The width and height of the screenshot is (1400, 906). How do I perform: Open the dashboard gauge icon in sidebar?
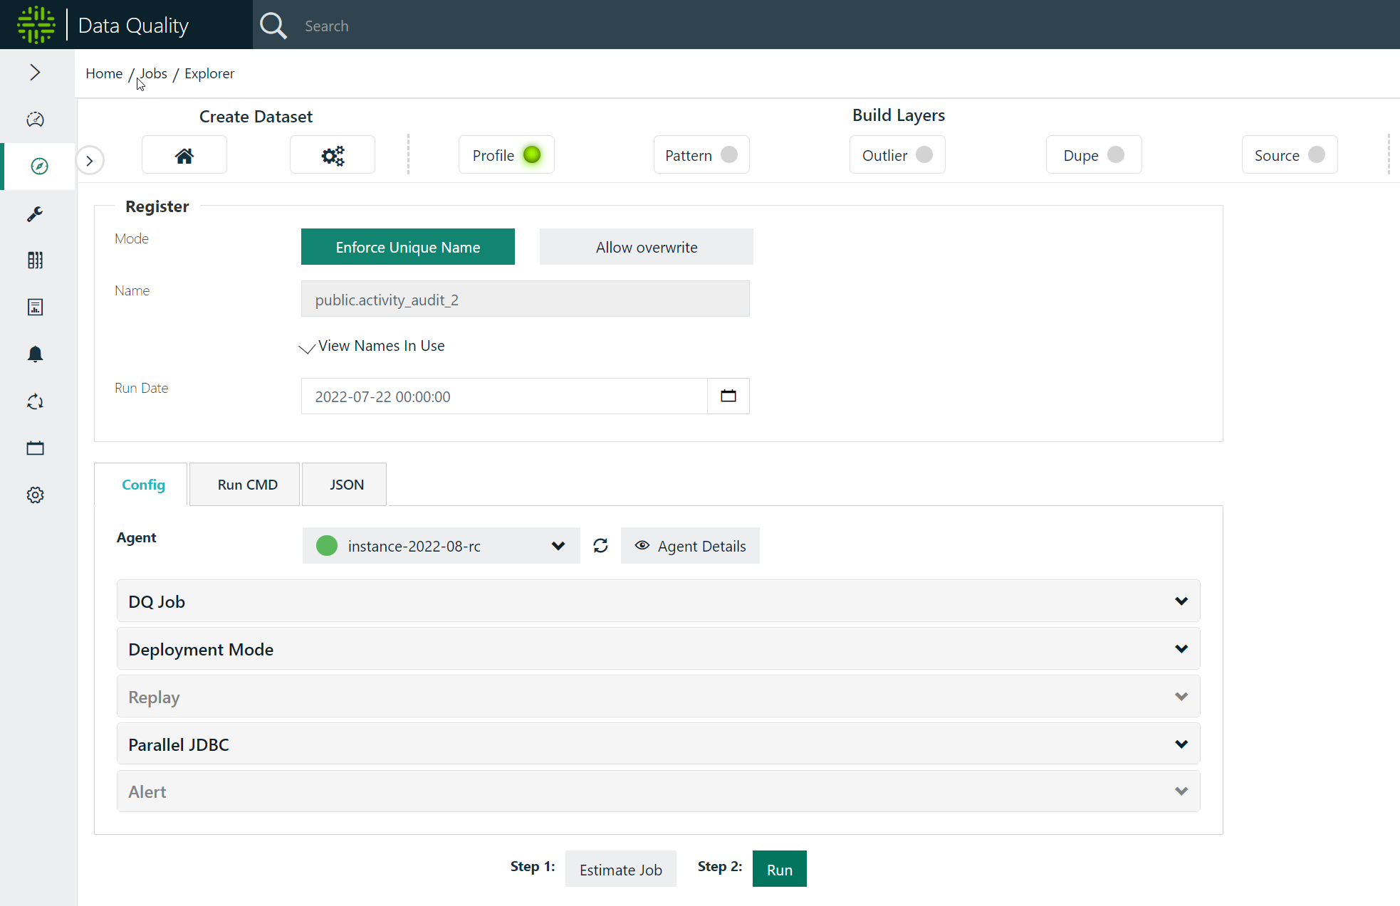click(x=35, y=119)
